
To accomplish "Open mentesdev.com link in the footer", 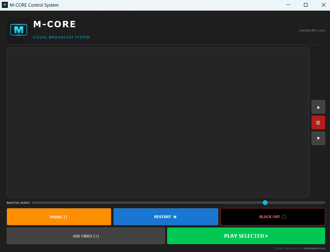I will (x=314, y=248).
